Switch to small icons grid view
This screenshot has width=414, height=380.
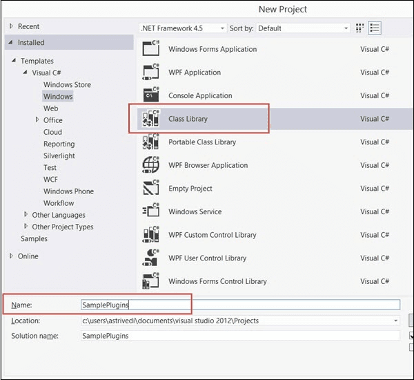click(x=359, y=28)
